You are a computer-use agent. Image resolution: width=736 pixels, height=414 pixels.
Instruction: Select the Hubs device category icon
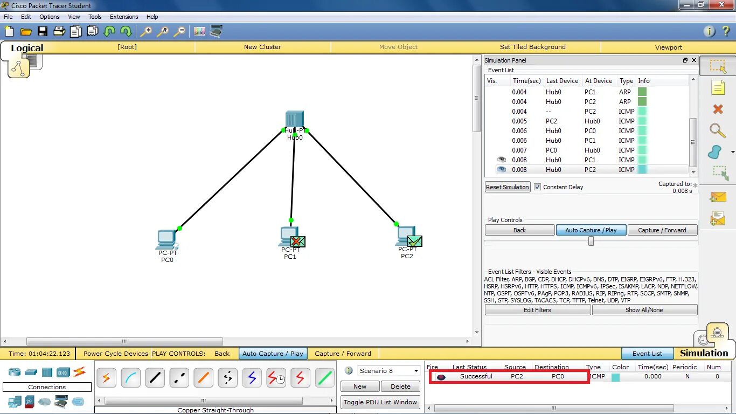(x=47, y=372)
